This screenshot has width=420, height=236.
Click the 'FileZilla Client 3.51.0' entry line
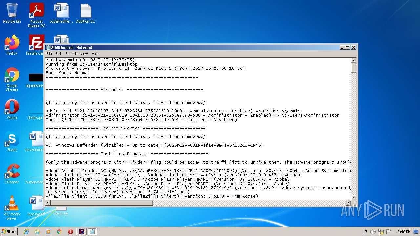(x=152, y=196)
